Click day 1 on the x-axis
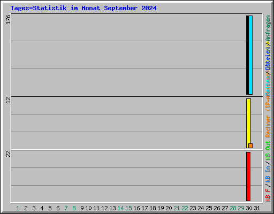The image size is (274, 214). 18,208
